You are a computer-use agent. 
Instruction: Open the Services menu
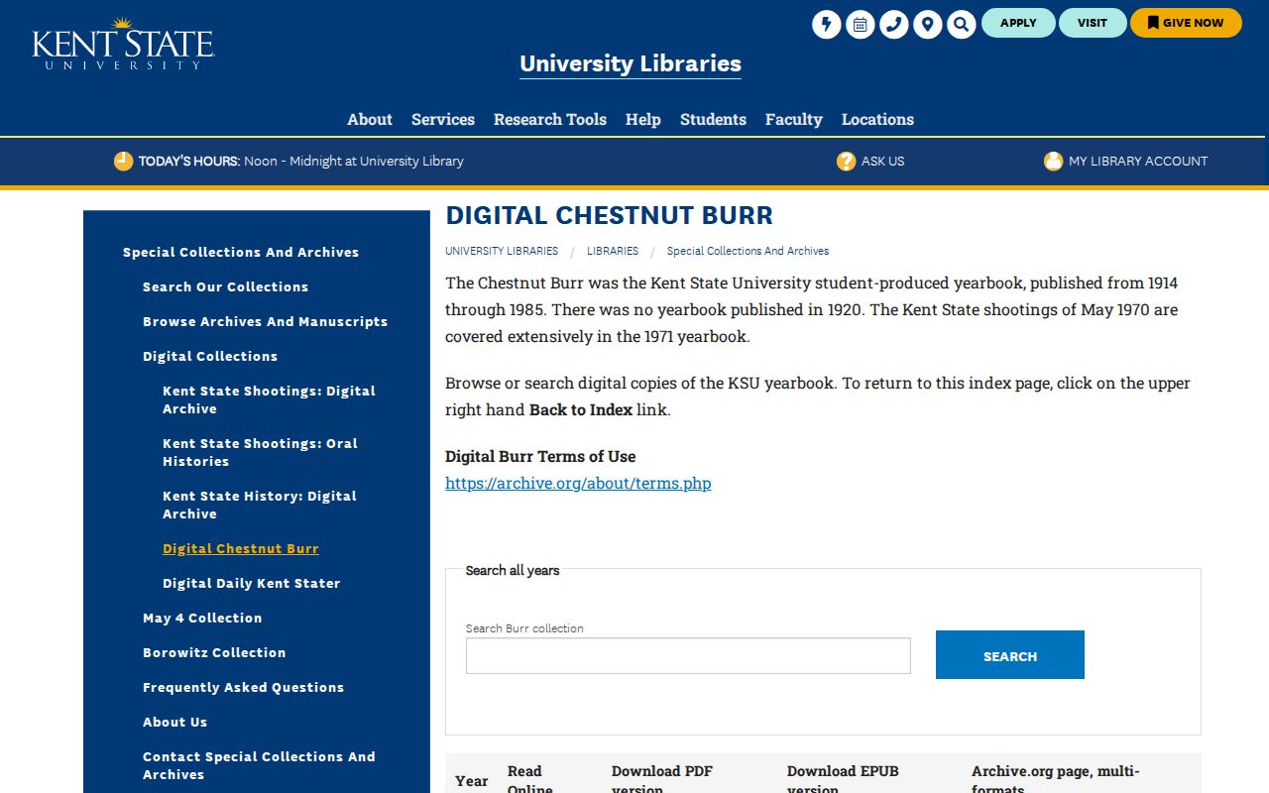click(x=443, y=119)
